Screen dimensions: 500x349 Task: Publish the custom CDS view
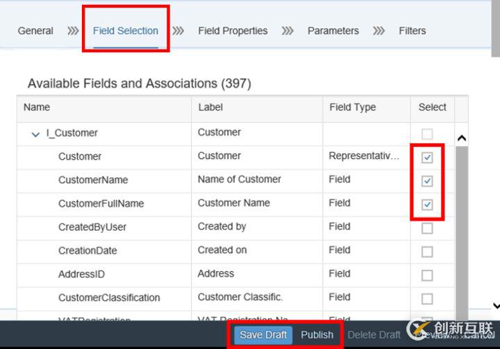pyautogui.click(x=317, y=334)
